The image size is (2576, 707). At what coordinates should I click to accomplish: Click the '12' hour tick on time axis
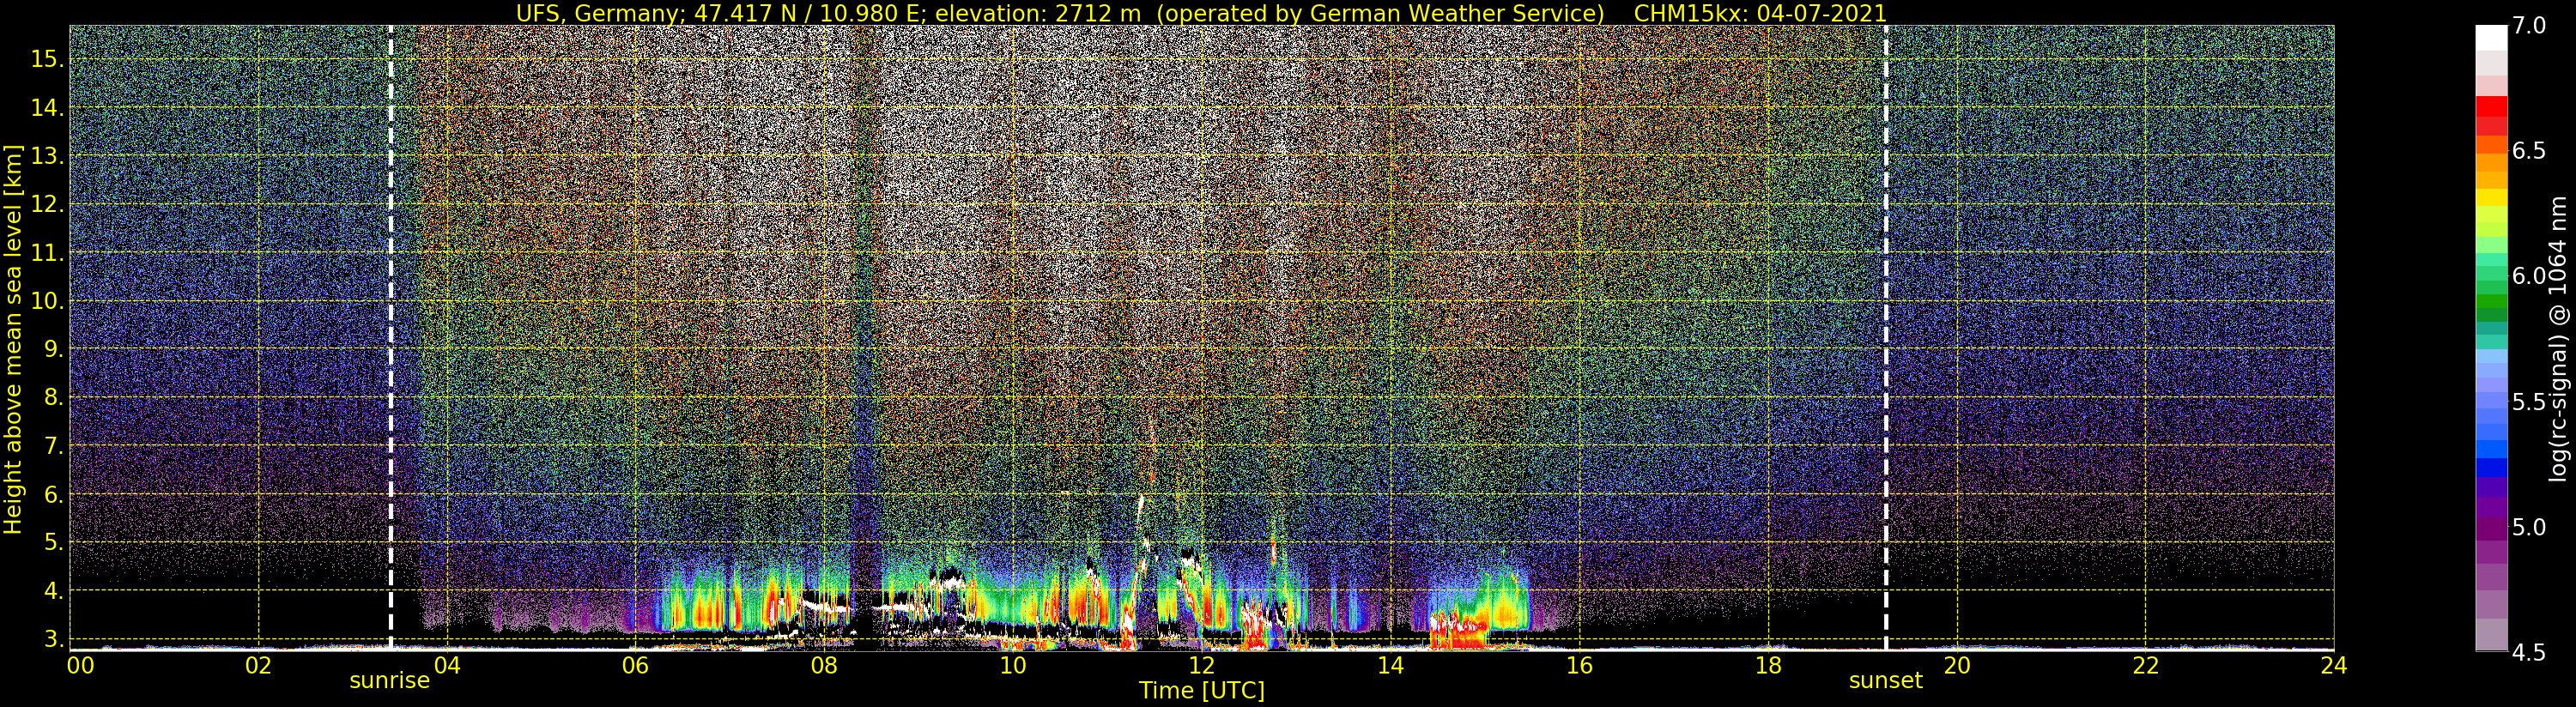(x=1201, y=664)
